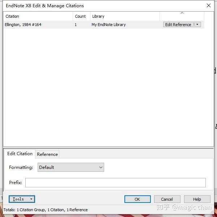217x217 pixels.
Task: Confirm with the OK button
Action: click(x=137, y=199)
